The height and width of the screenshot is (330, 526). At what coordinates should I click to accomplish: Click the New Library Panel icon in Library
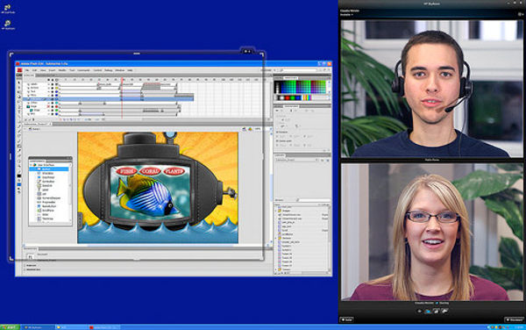pyautogui.click(x=328, y=160)
